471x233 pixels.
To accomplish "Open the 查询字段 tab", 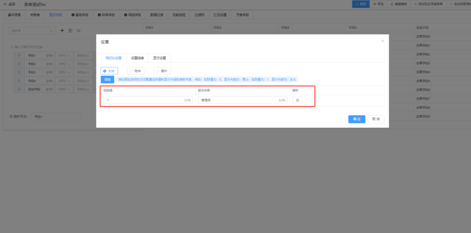I will tap(80, 15).
